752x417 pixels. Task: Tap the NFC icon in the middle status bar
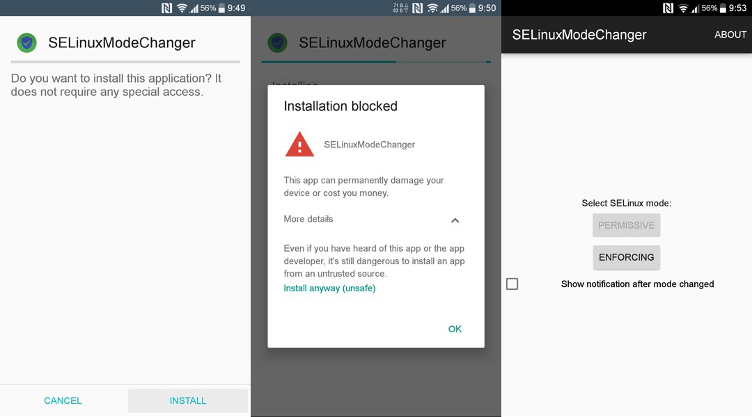[x=417, y=8]
